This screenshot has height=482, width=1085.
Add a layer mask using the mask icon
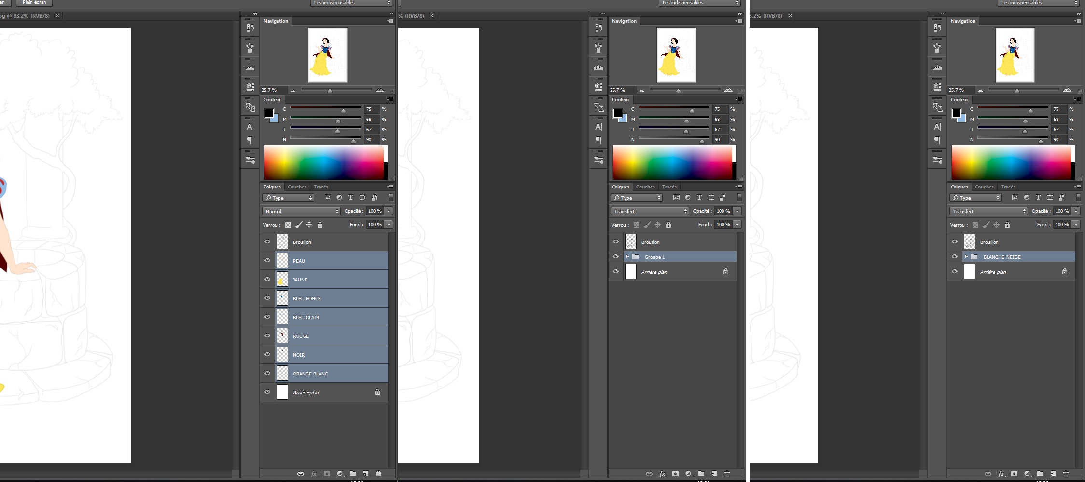pos(327,474)
